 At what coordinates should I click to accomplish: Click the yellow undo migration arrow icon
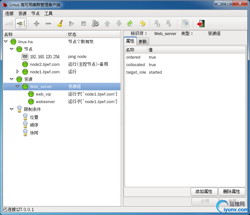coord(142,24)
